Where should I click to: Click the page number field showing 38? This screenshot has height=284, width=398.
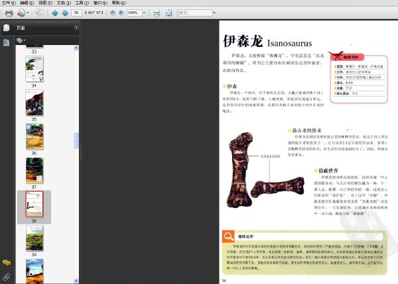76,13
